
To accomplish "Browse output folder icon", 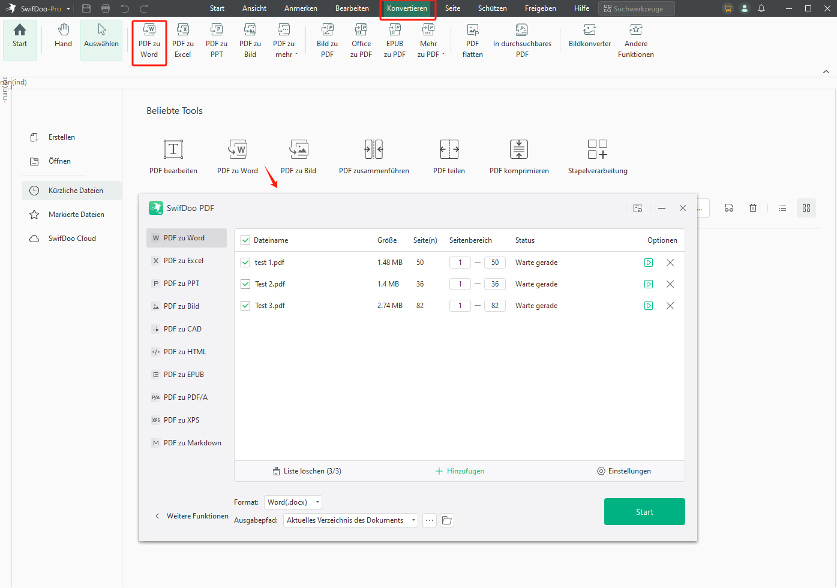I will (x=447, y=520).
